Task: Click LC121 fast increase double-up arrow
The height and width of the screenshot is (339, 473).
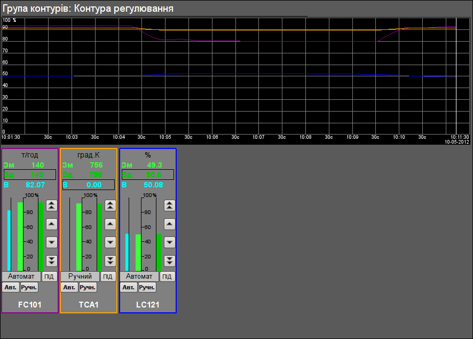Action: pyautogui.click(x=170, y=206)
